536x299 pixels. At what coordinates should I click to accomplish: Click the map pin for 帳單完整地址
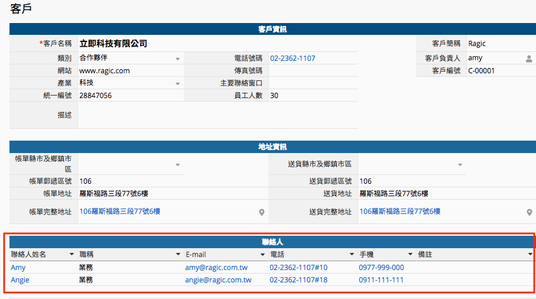pyautogui.click(x=262, y=213)
